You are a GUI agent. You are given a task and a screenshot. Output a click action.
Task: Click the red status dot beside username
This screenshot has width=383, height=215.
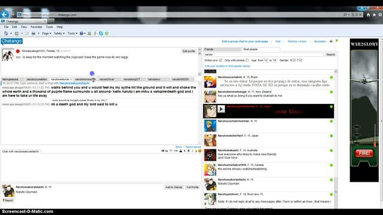click(17, 51)
